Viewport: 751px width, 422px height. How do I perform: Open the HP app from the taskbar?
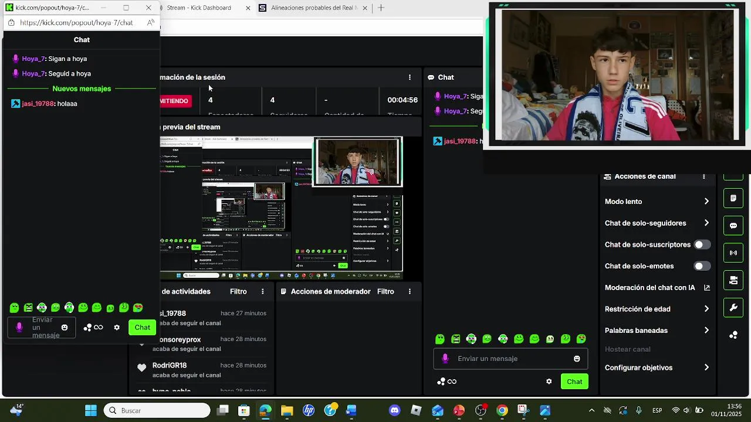coord(309,410)
